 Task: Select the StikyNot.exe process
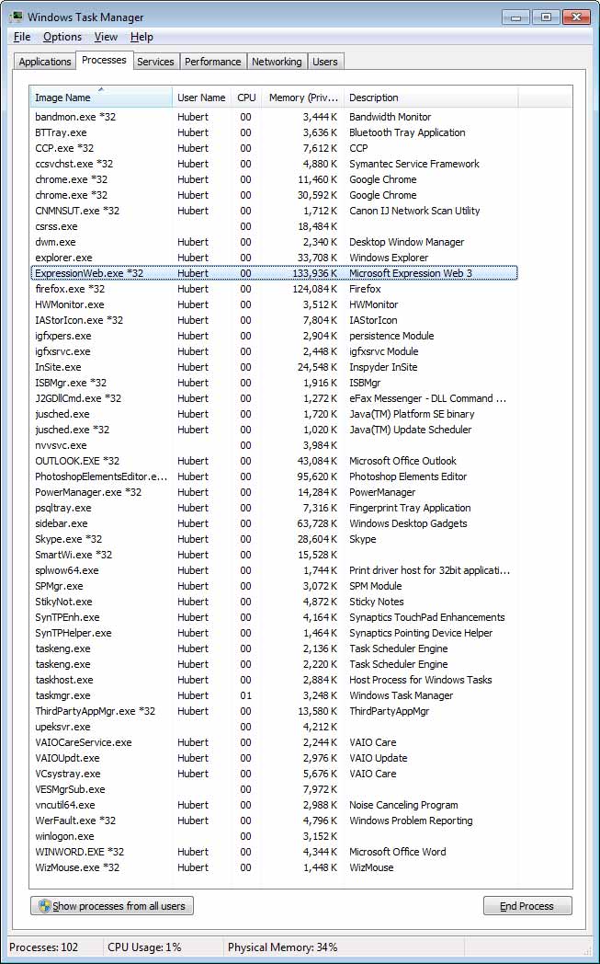tap(274, 602)
